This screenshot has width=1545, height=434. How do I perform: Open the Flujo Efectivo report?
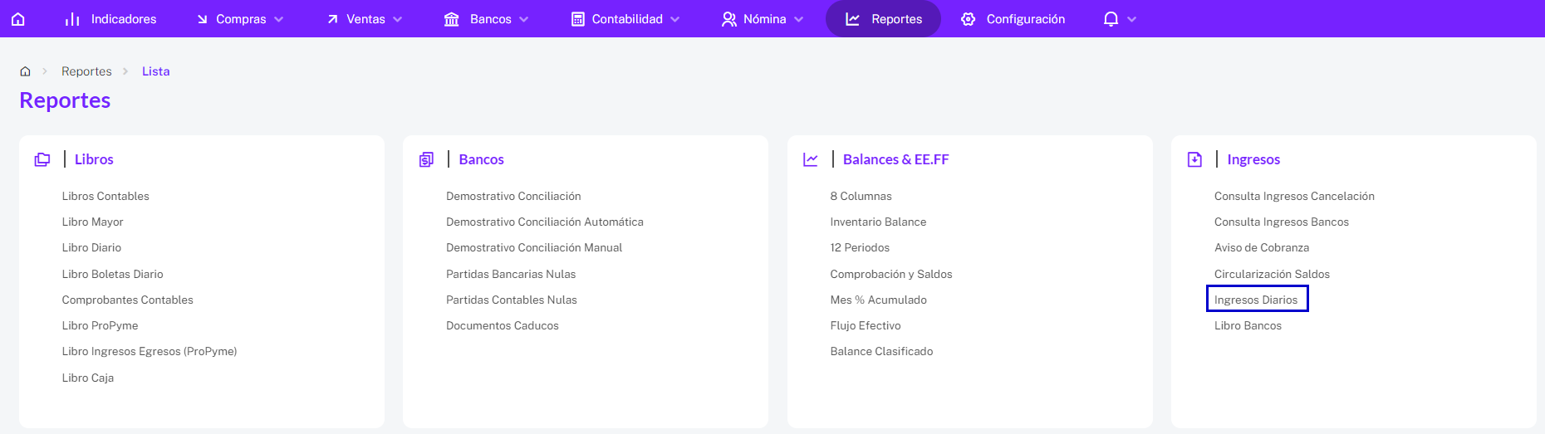click(x=866, y=325)
